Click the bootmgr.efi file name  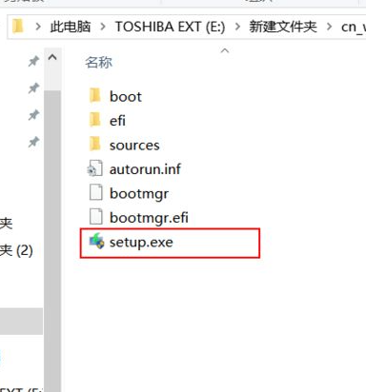149,218
